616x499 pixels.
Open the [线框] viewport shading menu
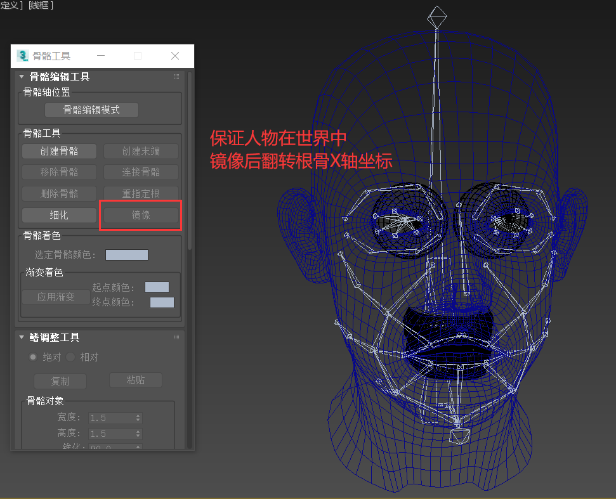pos(41,5)
